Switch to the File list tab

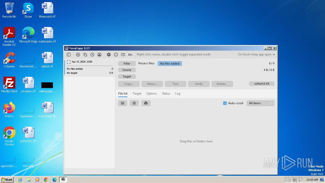(123, 94)
